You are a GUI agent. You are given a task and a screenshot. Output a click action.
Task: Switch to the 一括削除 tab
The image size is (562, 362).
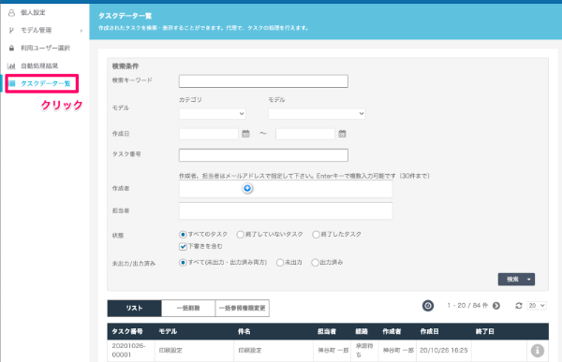point(188,308)
